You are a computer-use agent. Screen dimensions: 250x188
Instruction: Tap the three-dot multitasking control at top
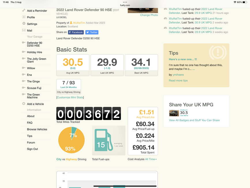click(x=125, y=2)
